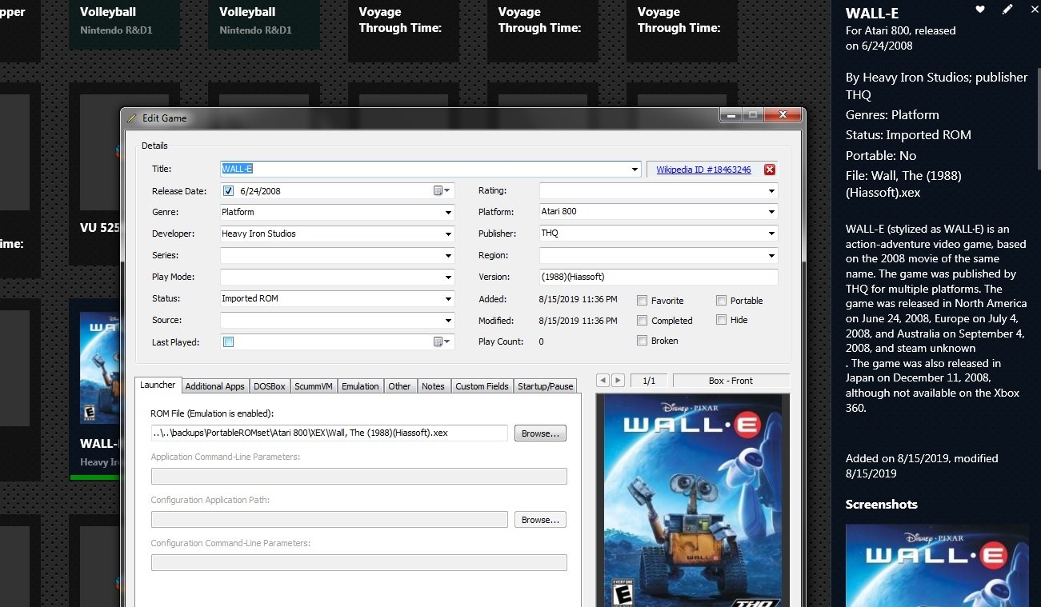Expand the Source dropdown
1041x607 pixels.
[449, 321]
